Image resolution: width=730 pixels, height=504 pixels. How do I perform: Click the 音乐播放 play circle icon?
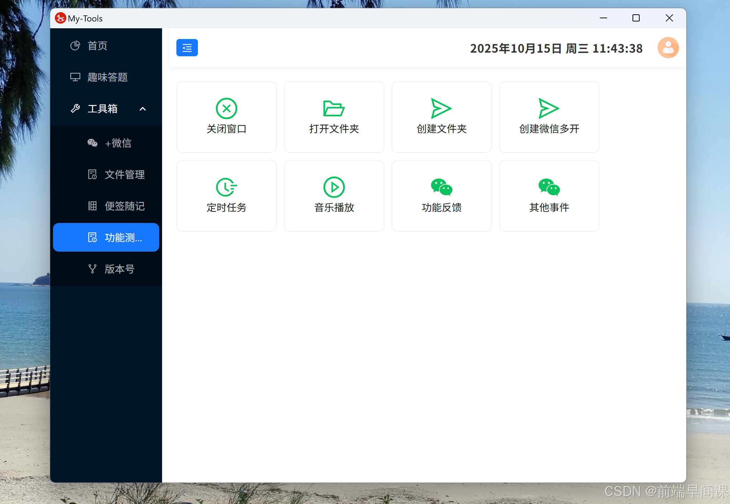tap(334, 187)
